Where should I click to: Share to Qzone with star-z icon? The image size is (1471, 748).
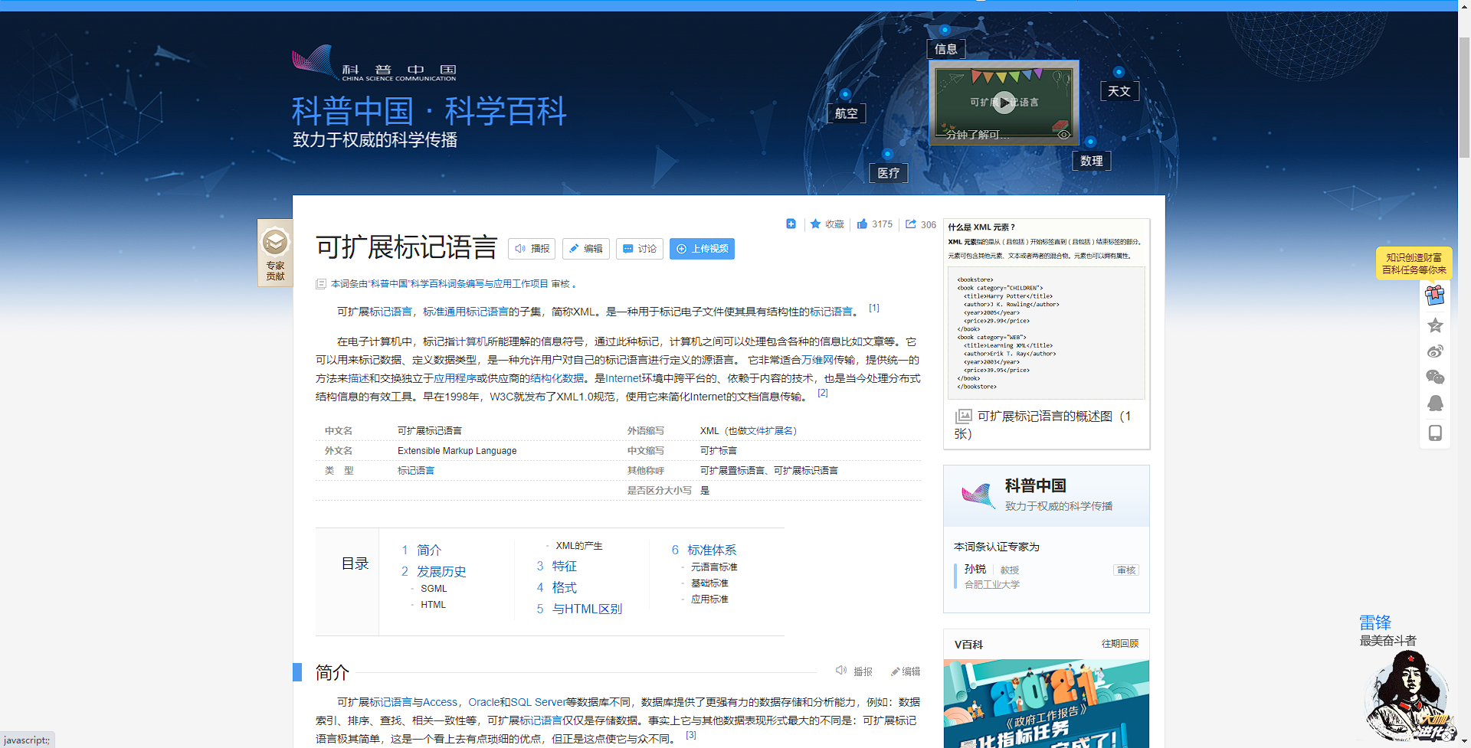(1435, 324)
